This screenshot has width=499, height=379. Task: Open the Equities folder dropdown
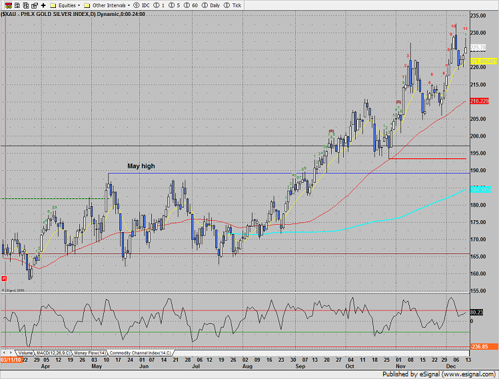click(65, 5)
